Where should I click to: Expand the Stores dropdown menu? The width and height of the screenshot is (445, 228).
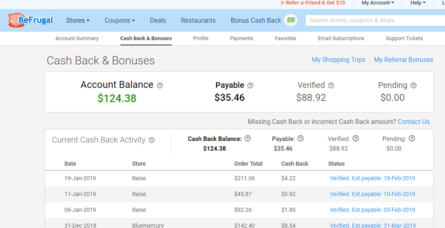click(x=78, y=20)
